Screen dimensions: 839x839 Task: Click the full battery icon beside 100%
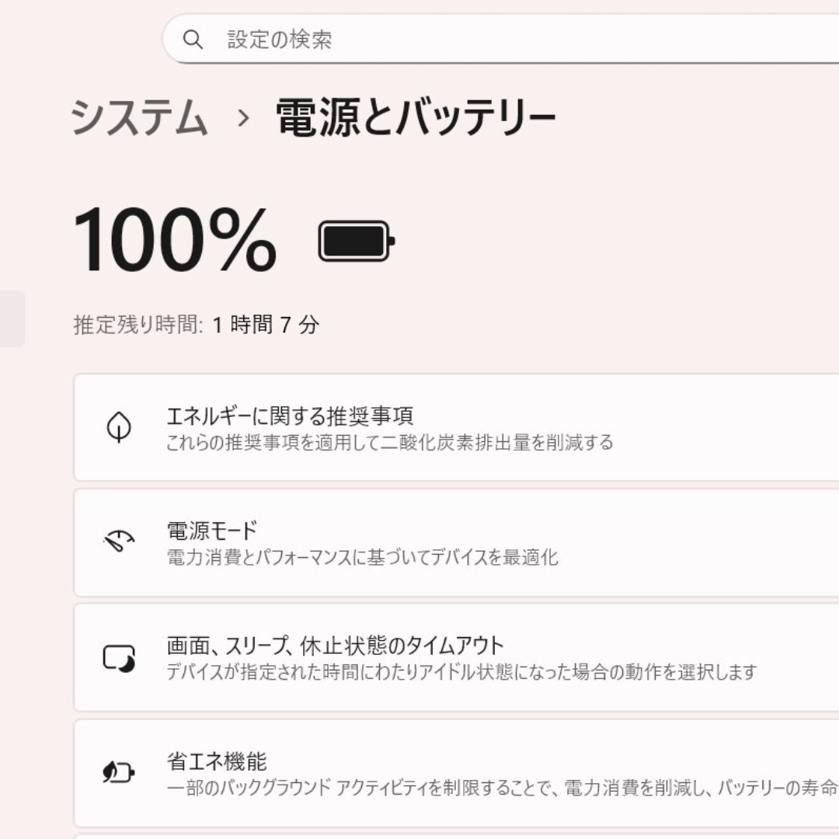(357, 241)
